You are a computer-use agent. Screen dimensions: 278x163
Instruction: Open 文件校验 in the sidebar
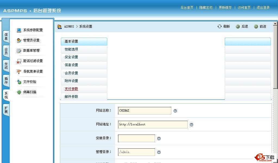[x=30, y=82]
